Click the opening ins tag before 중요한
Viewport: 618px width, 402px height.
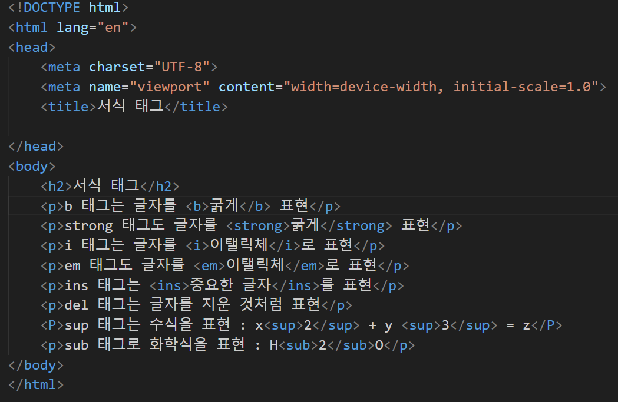click(x=169, y=285)
